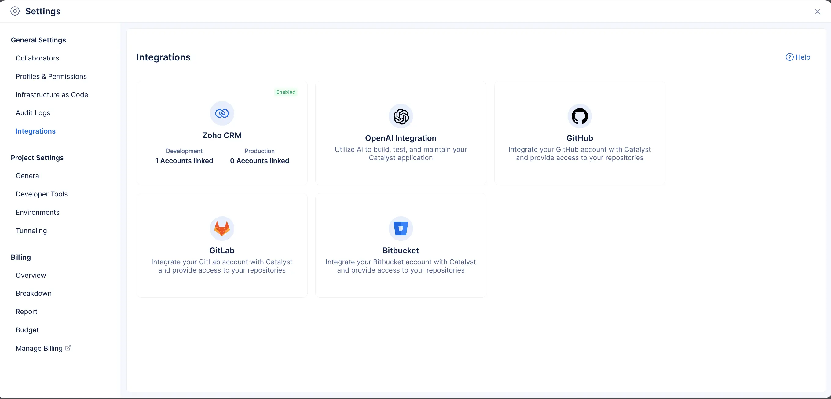Click the Billing section header
The width and height of the screenshot is (831, 399).
tap(21, 258)
